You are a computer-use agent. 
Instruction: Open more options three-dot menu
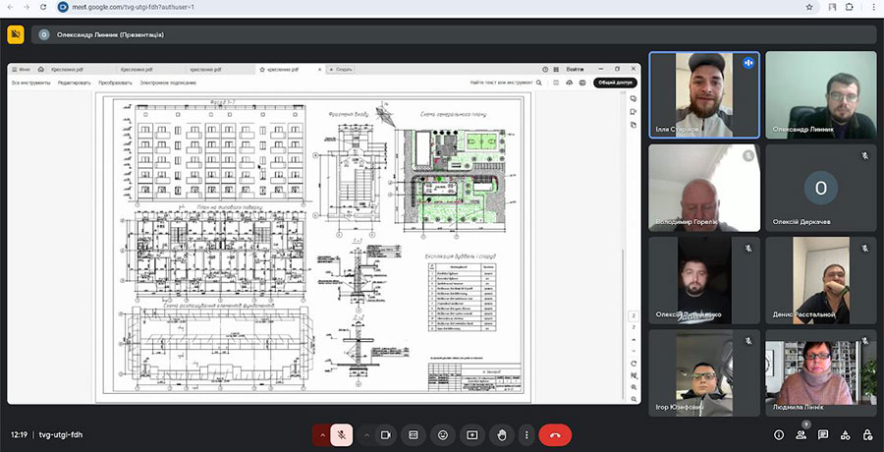[527, 434]
